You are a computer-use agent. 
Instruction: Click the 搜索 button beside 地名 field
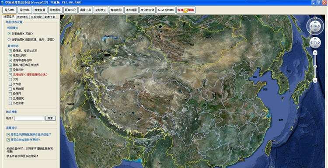(50, 118)
